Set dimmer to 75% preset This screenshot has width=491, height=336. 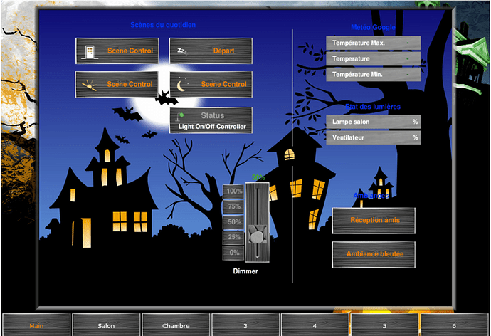[233, 206]
